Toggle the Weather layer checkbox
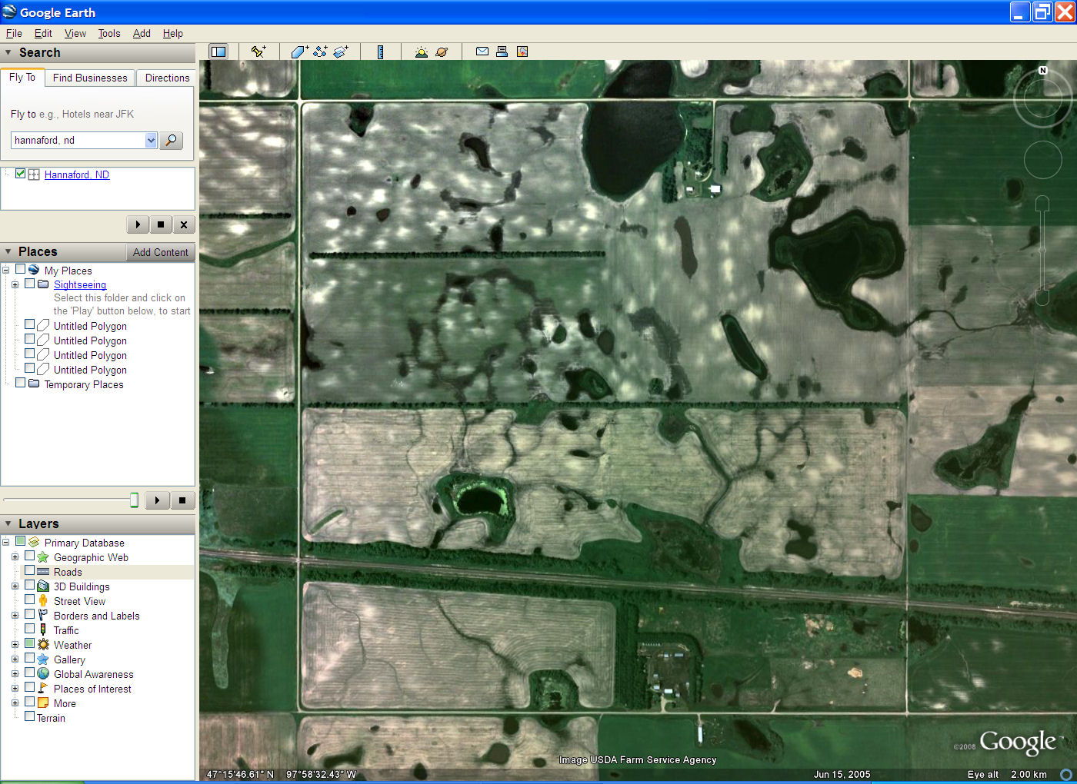The image size is (1077, 784). [x=29, y=643]
